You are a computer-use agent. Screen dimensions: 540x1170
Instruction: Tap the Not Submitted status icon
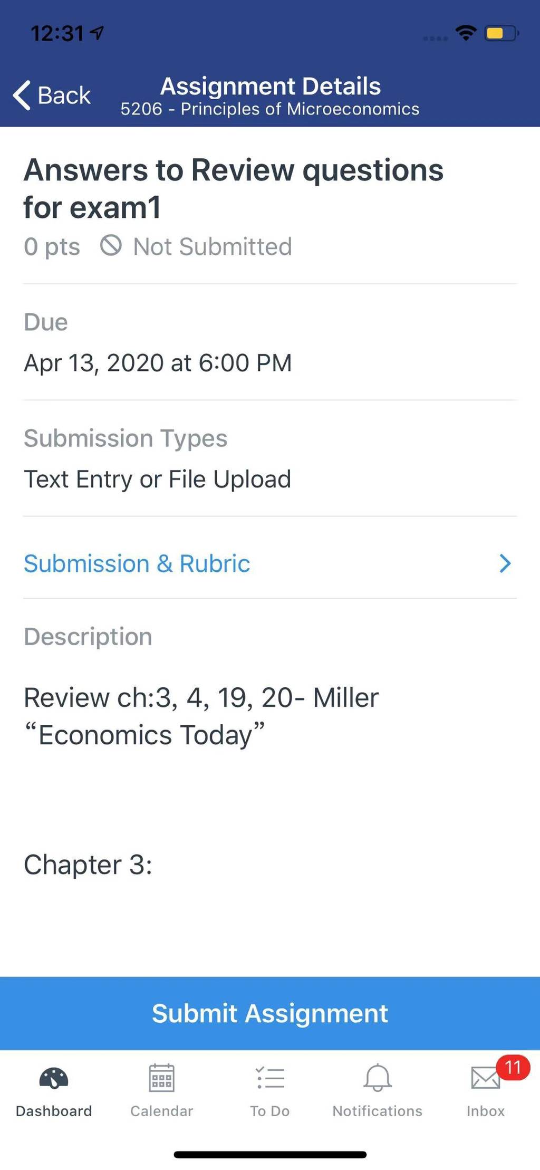tap(111, 246)
